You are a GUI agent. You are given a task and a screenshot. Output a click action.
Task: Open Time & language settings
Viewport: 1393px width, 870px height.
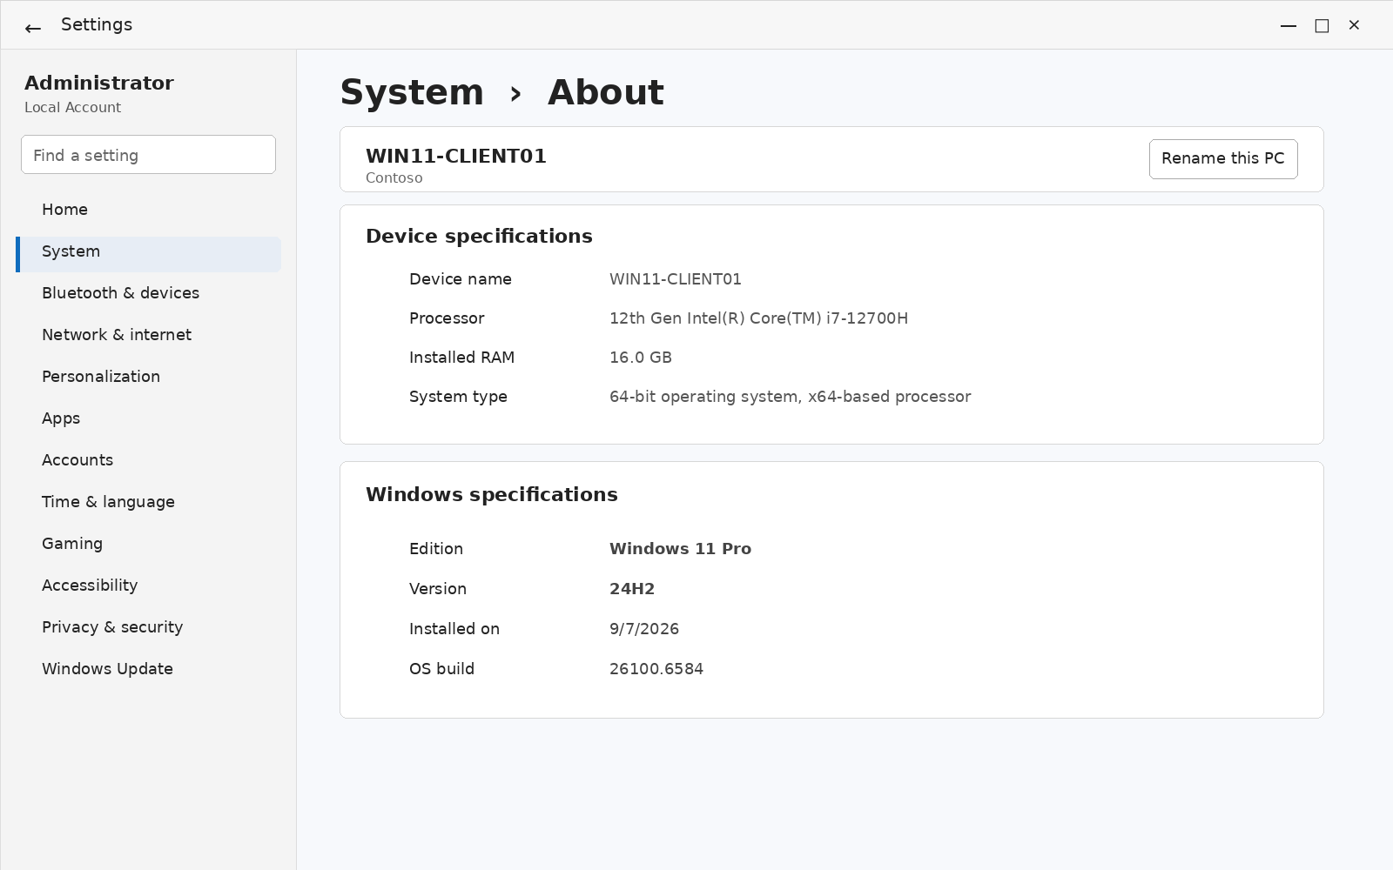[148, 502]
